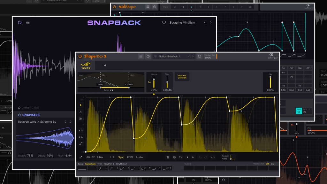The image size is (327, 184).
Task: Go to previous Reverse Whip sample
Action: (65, 122)
